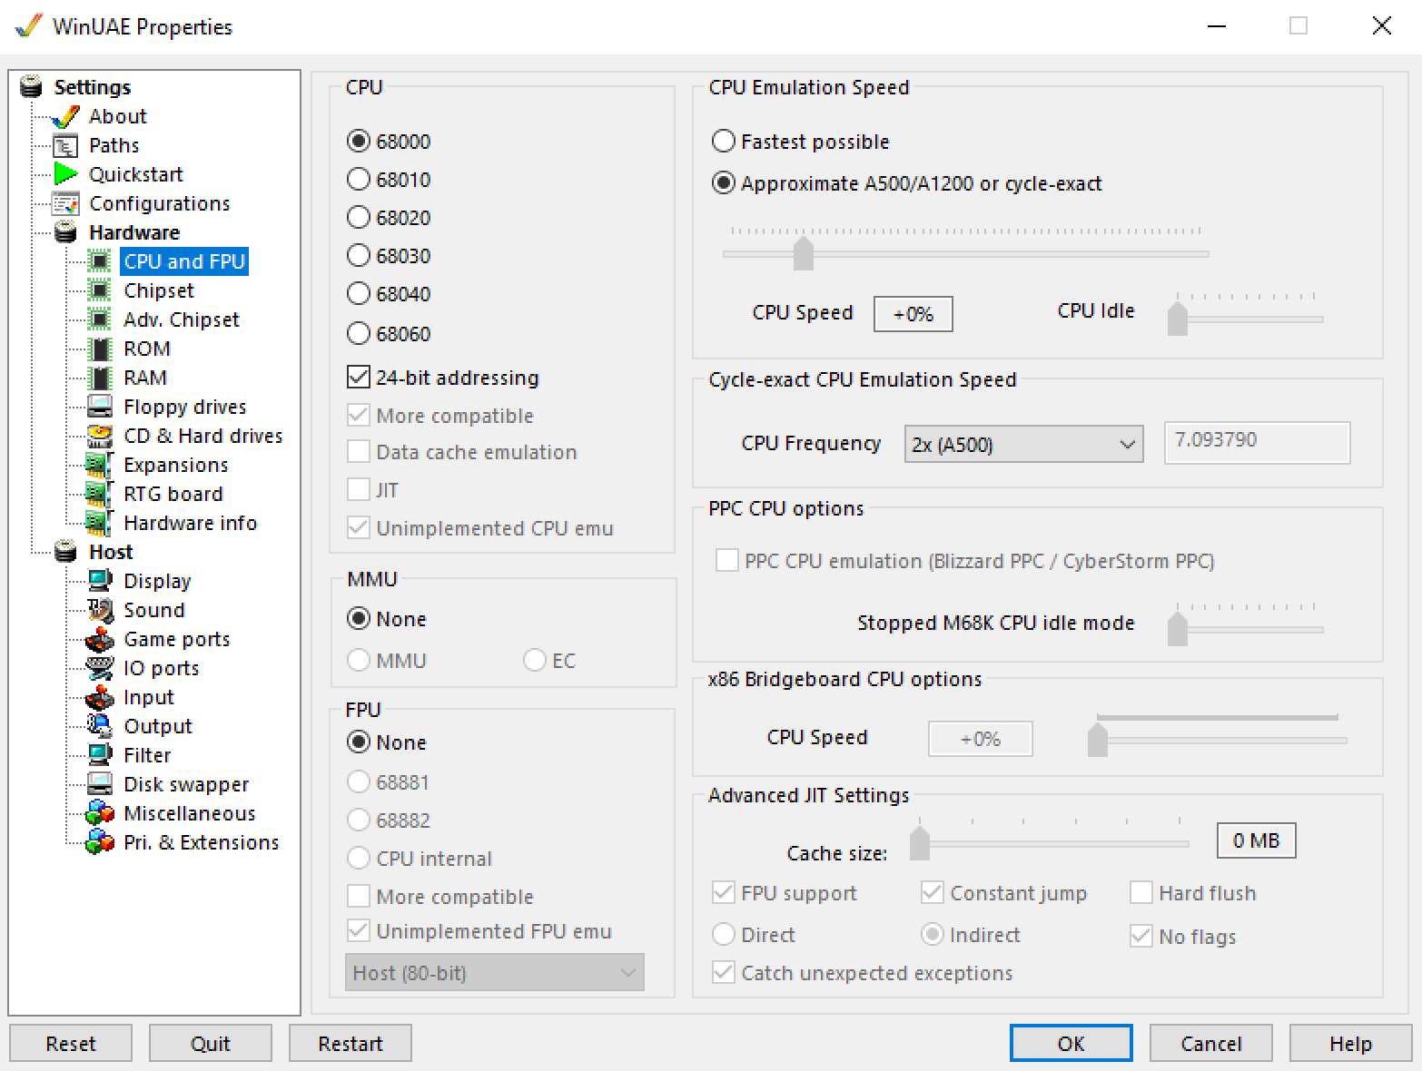Open Help for this dialog
The image size is (1422, 1071).
(1351, 1044)
